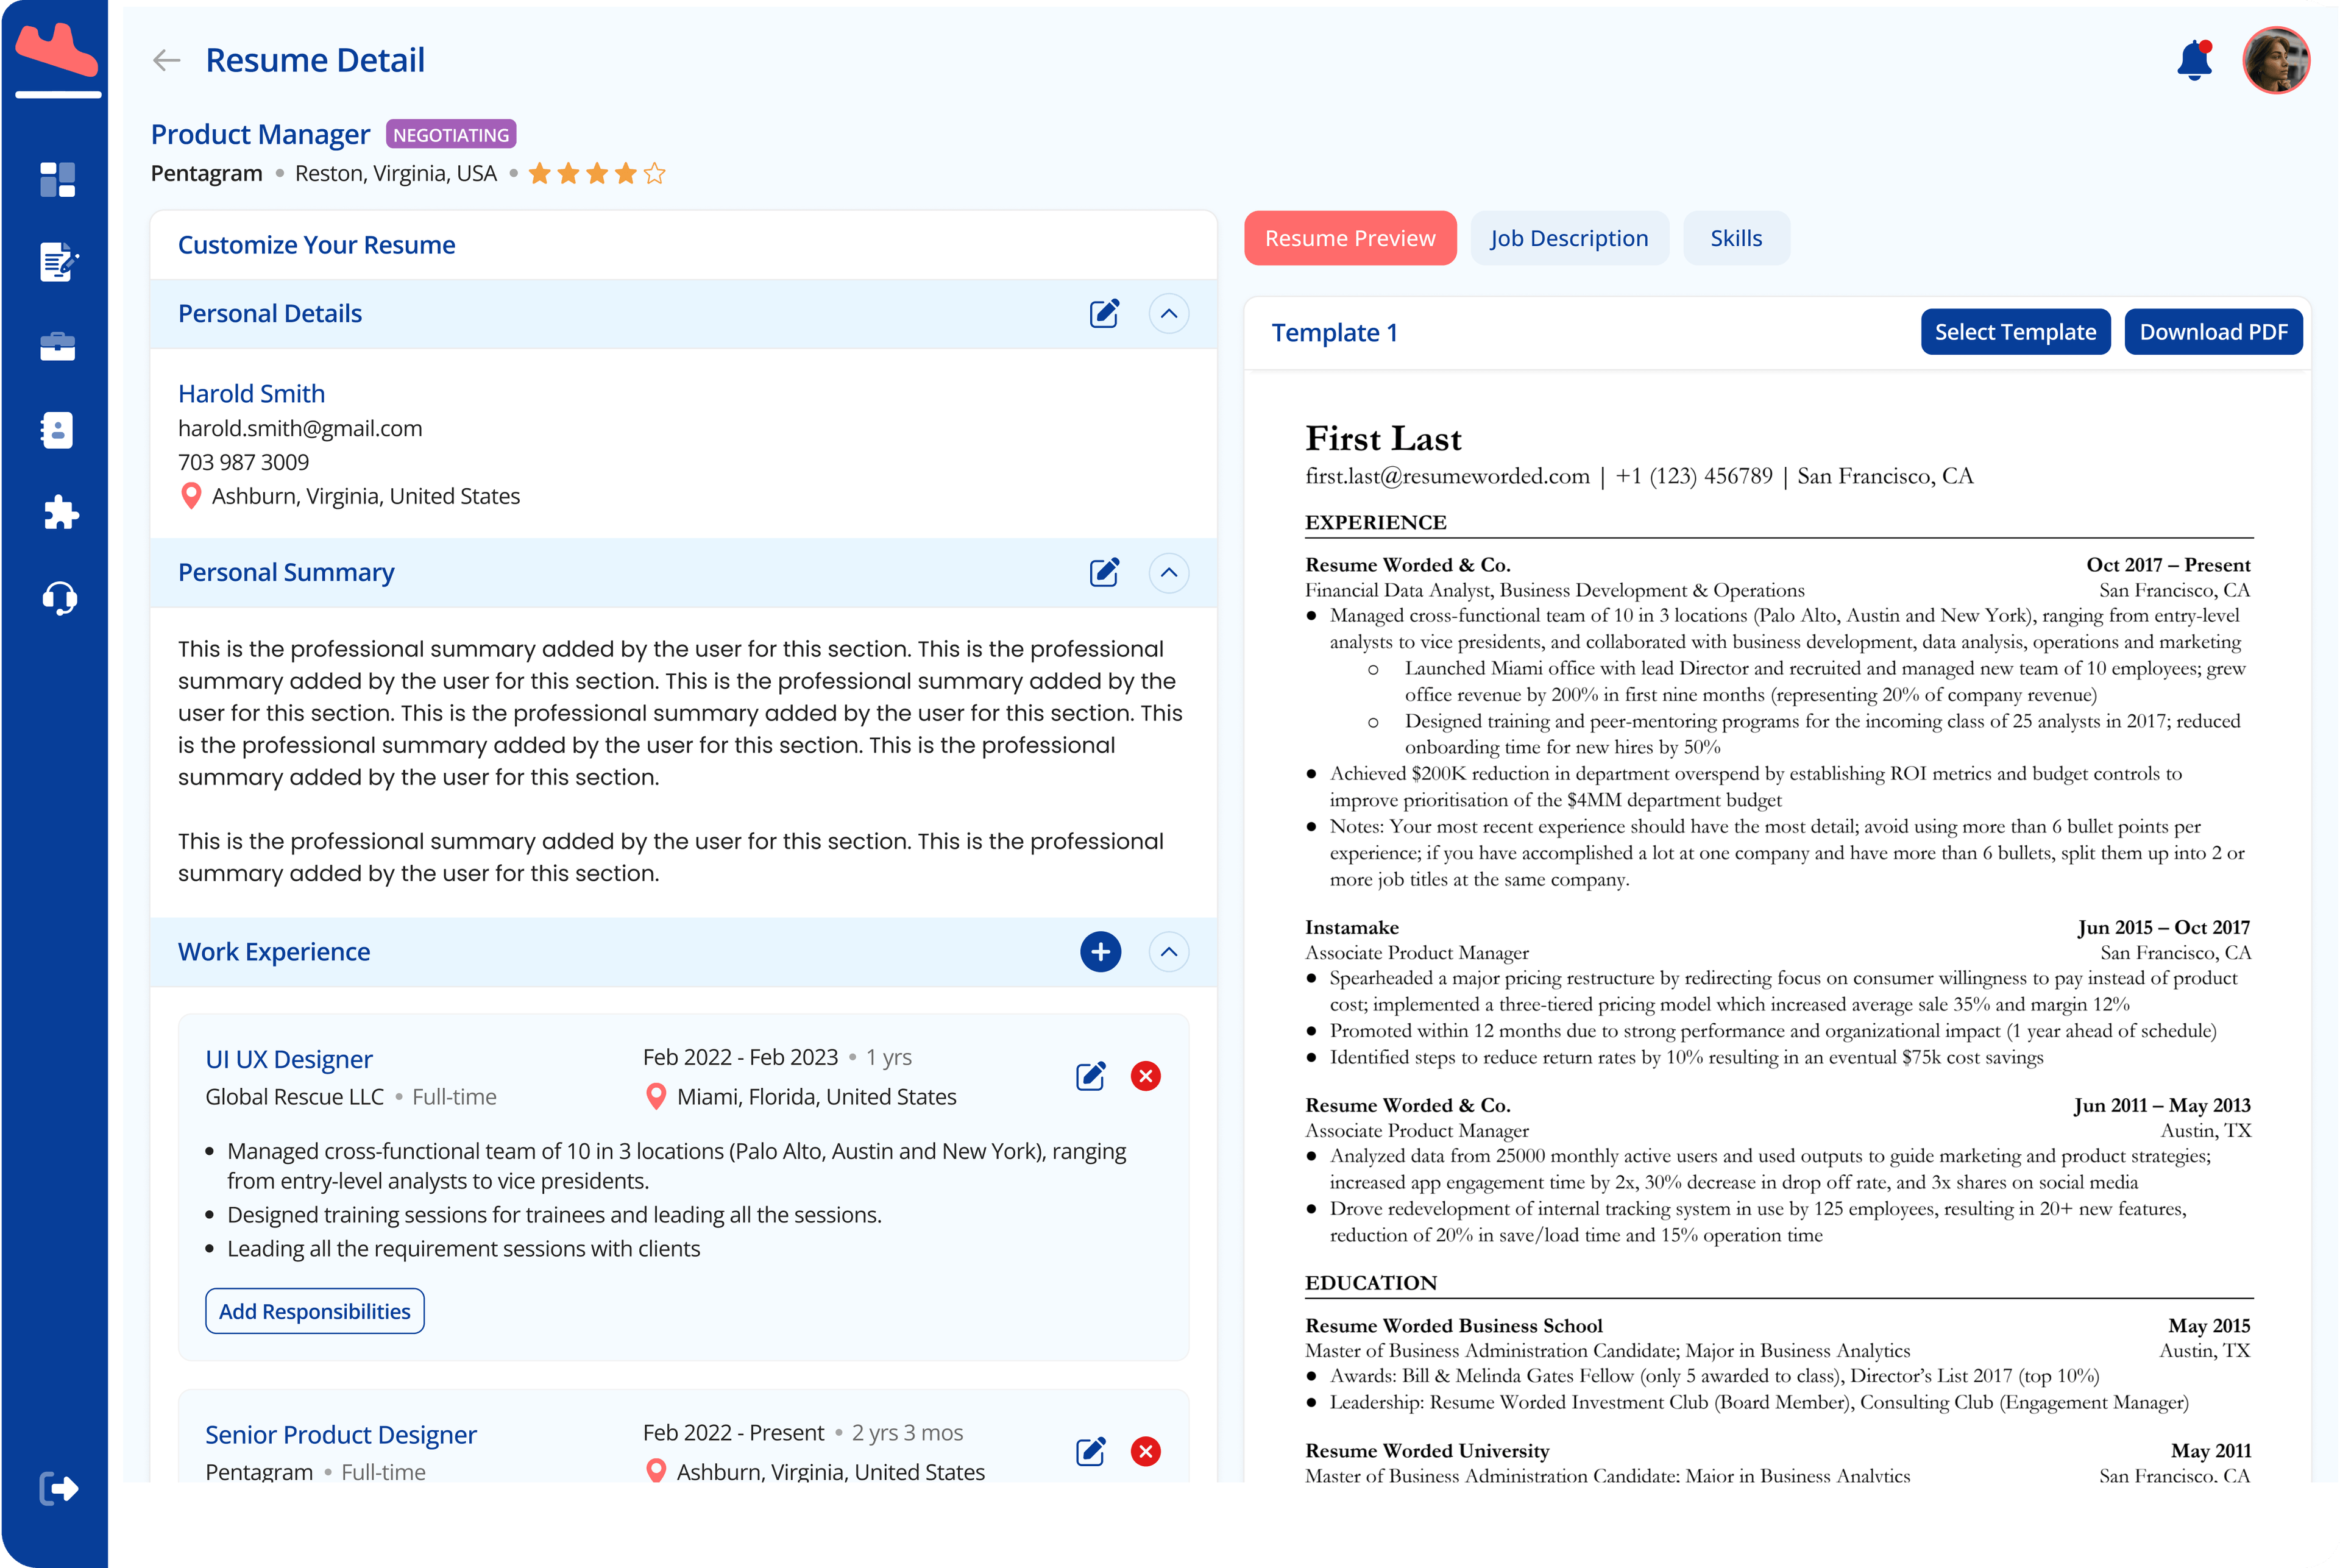Screen dimensions: 2340x1568
Task: Collapse the Personal Details section
Action: [1168, 314]
